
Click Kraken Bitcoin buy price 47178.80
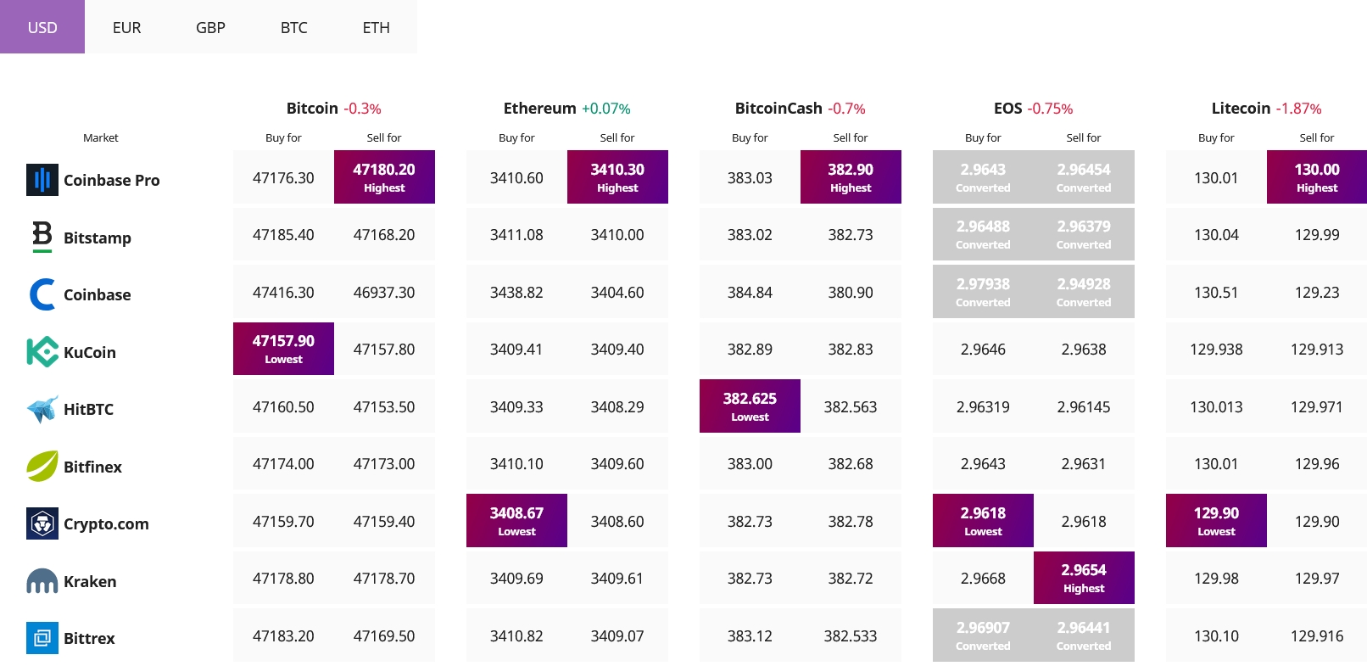click(283, 578)
